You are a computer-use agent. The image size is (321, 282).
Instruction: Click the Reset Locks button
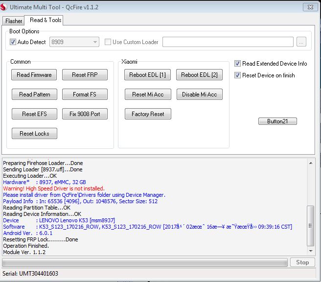34,134
